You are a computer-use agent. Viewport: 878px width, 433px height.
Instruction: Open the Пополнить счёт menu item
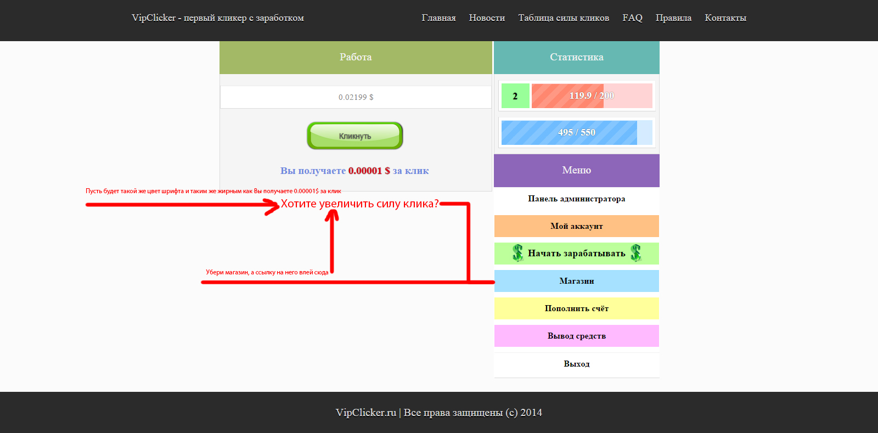point(577,308)
